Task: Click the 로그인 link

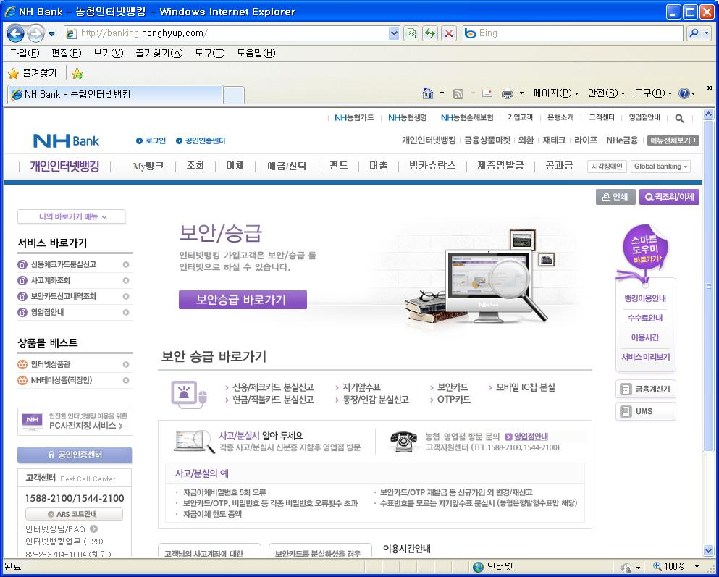Action: click(151, 140)
